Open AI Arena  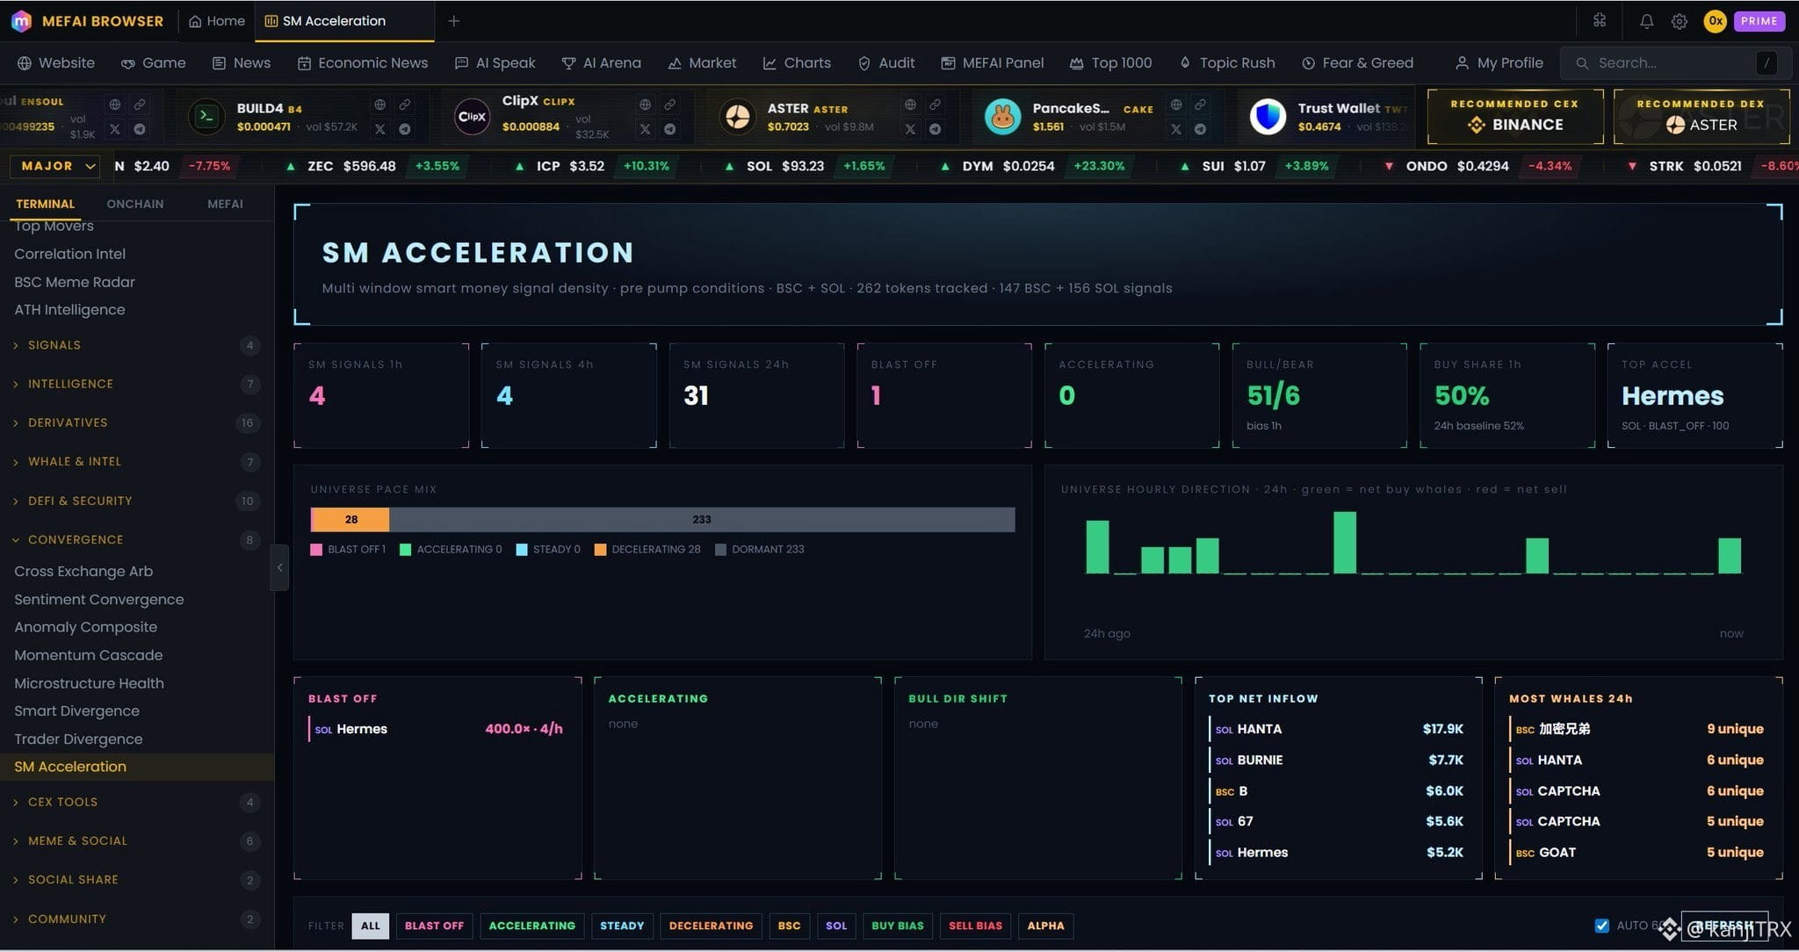point(602,63)
